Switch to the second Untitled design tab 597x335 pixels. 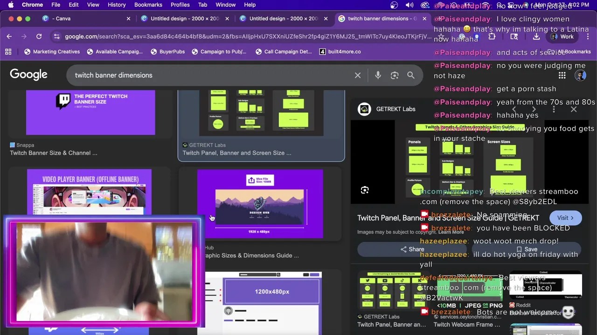pyautogui.click(x=283, y=19)
